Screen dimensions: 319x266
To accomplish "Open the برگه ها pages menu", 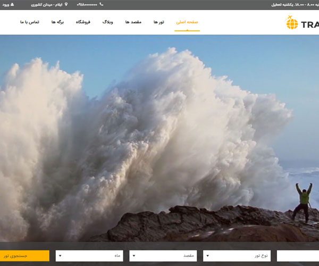I will 57,22.
